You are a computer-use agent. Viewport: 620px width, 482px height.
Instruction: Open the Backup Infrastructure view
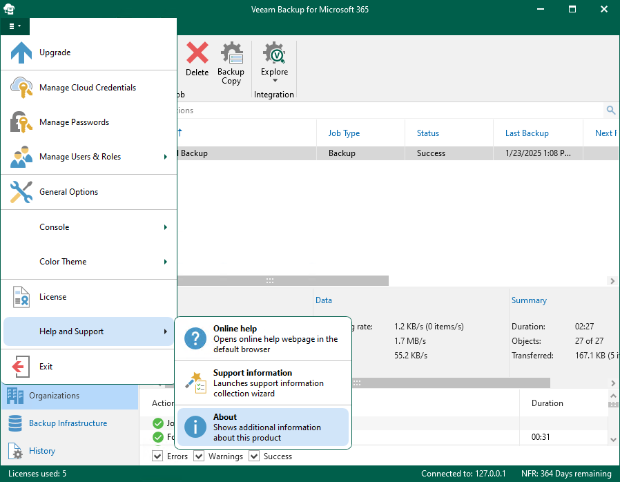coord(68,423)
